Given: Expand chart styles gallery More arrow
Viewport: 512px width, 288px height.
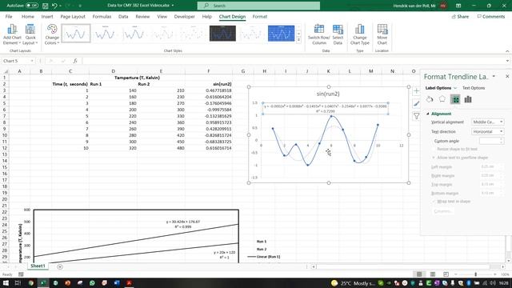Looking at the screenshot, I should coord(298,40).
